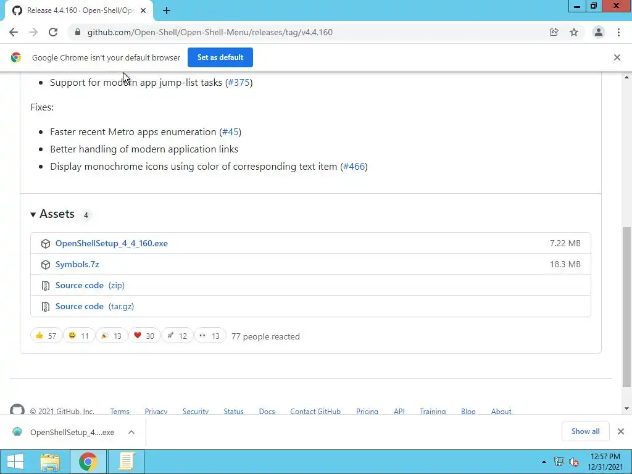Click the network tray icon
The image size is (632, 474).
click(x=559, y=462)
